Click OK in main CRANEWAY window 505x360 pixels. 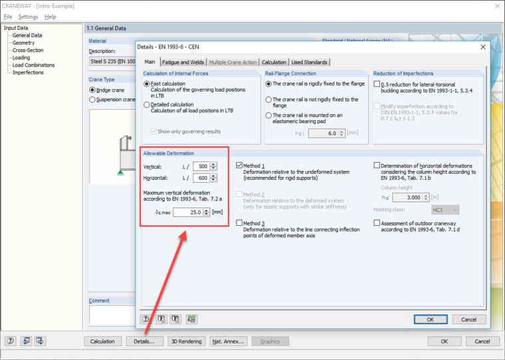coord(445,341)
